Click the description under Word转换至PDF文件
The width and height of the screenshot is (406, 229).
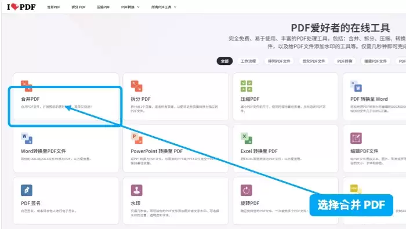click(56, 159)
